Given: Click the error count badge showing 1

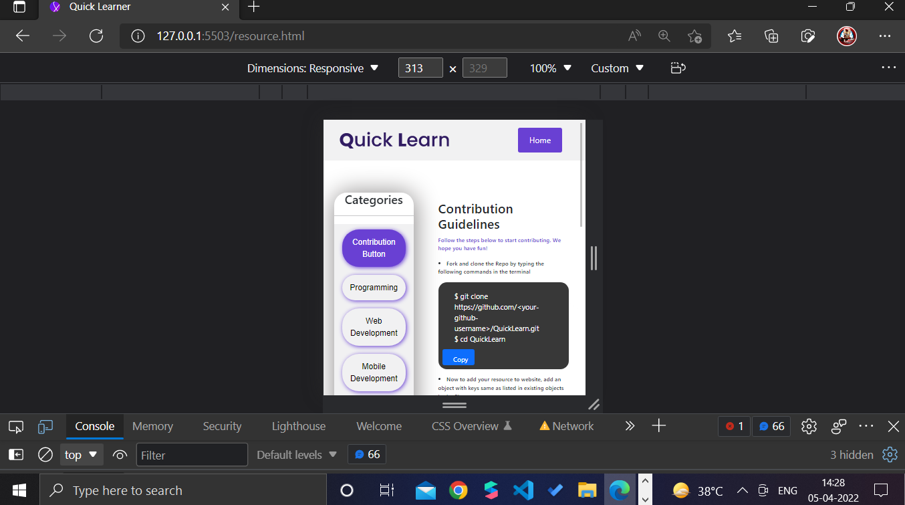Looking at the screenshot, I should 734,426.
